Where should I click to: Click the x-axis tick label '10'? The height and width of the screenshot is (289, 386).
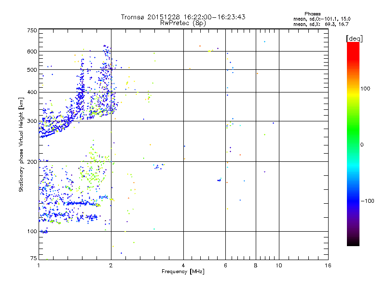279,265
